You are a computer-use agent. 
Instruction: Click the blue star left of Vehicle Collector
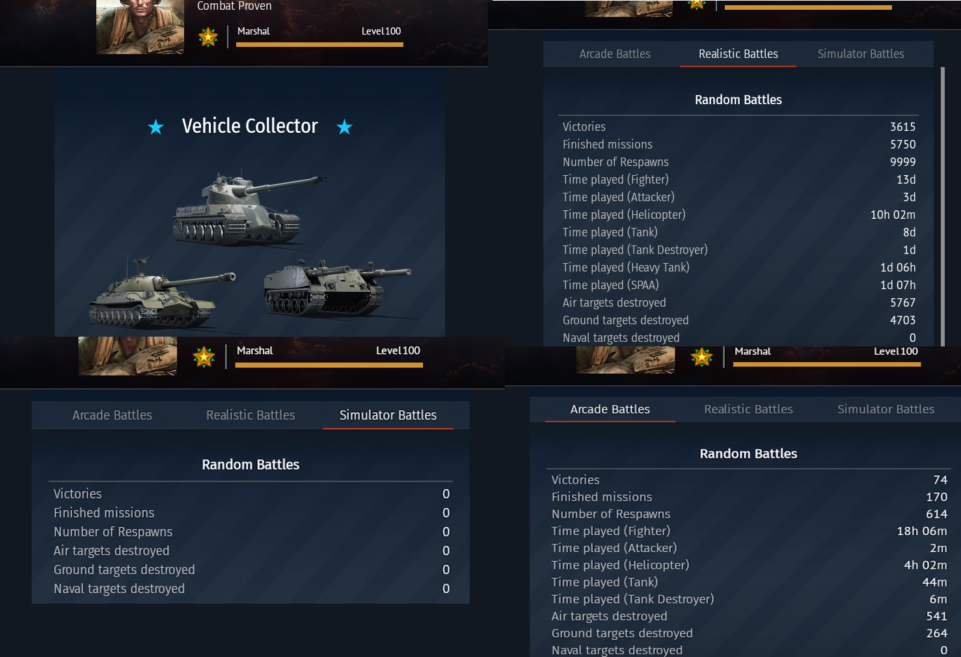tap(156, 127)
